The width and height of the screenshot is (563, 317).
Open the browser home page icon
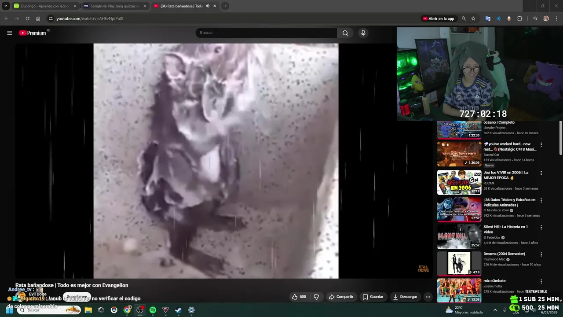tap(38, 18)
